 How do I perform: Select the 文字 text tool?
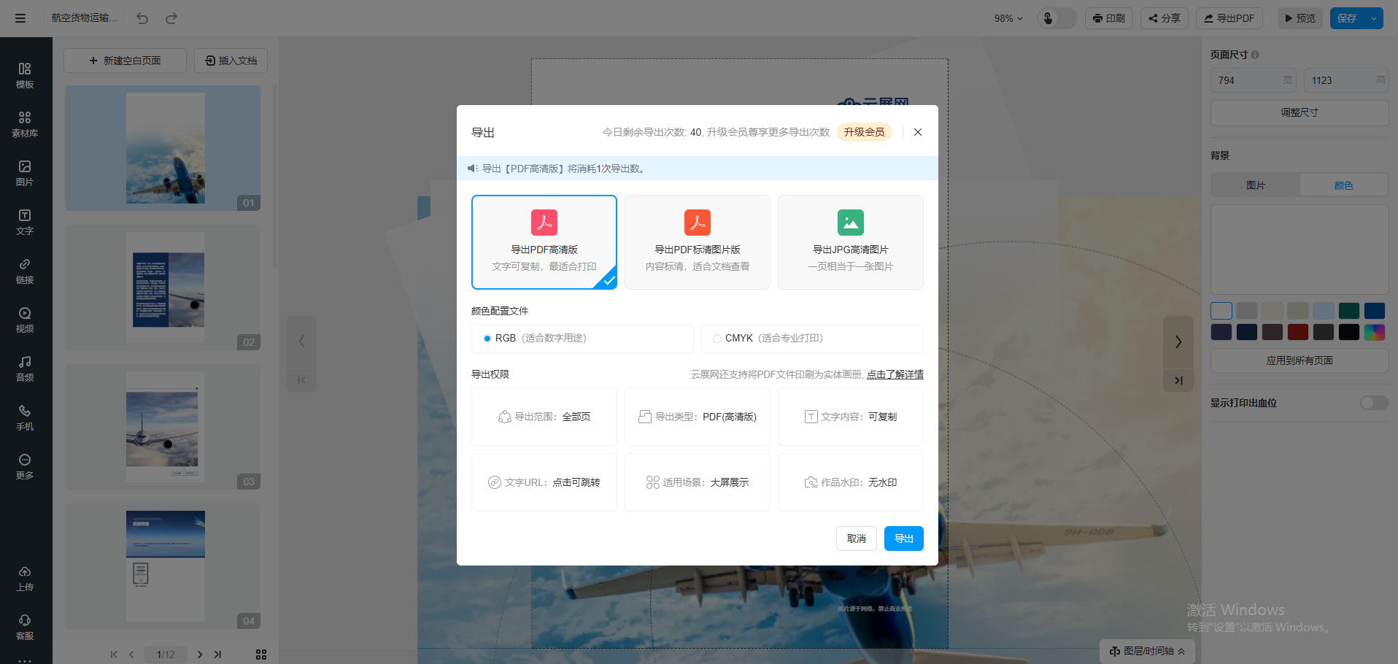(x=25, y=222)
